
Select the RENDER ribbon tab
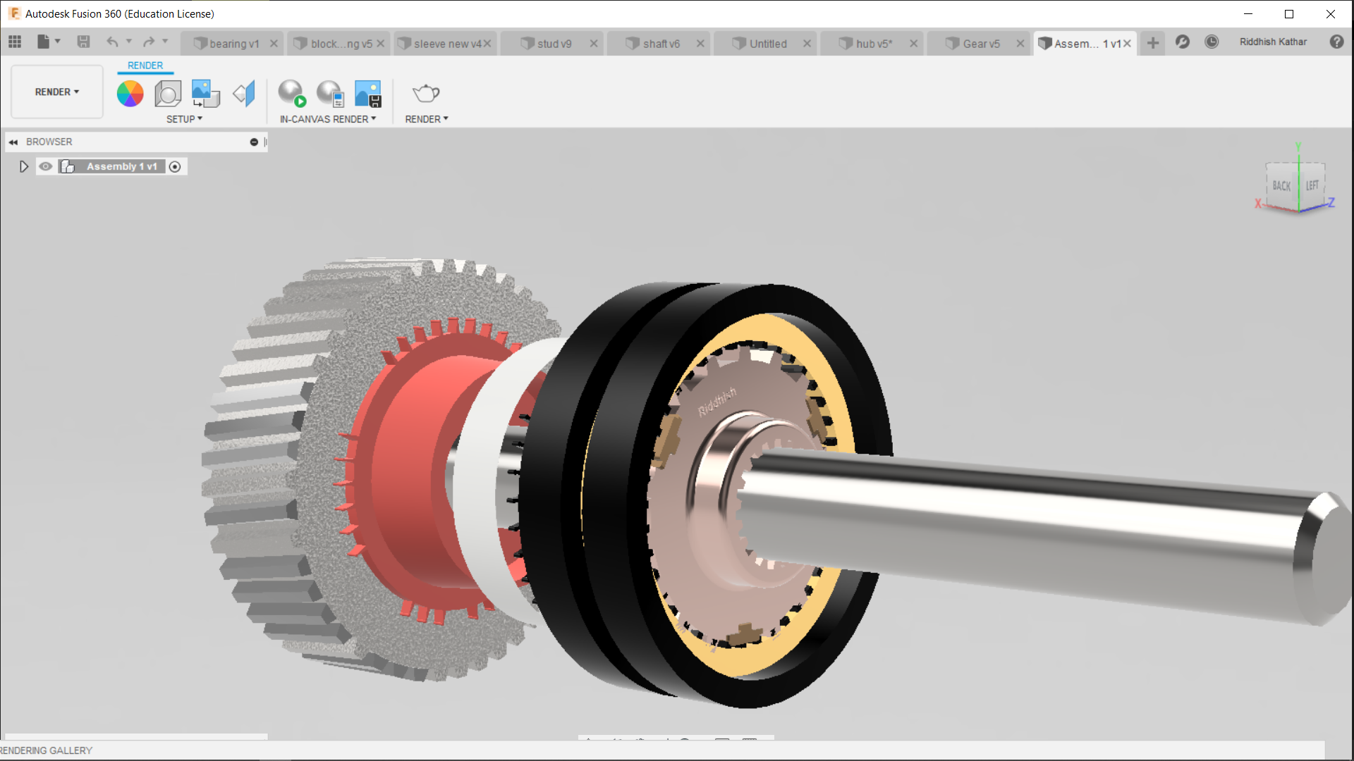(145, 66)
